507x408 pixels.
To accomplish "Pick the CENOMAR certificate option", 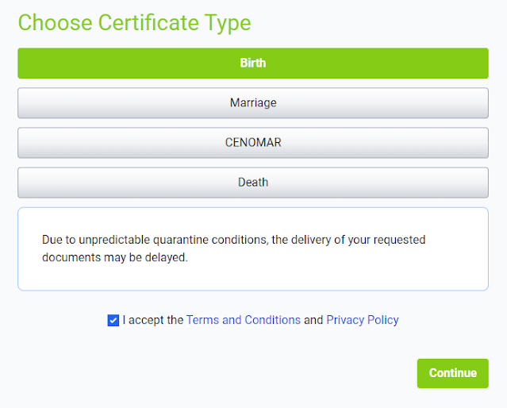I will point(253,143).
